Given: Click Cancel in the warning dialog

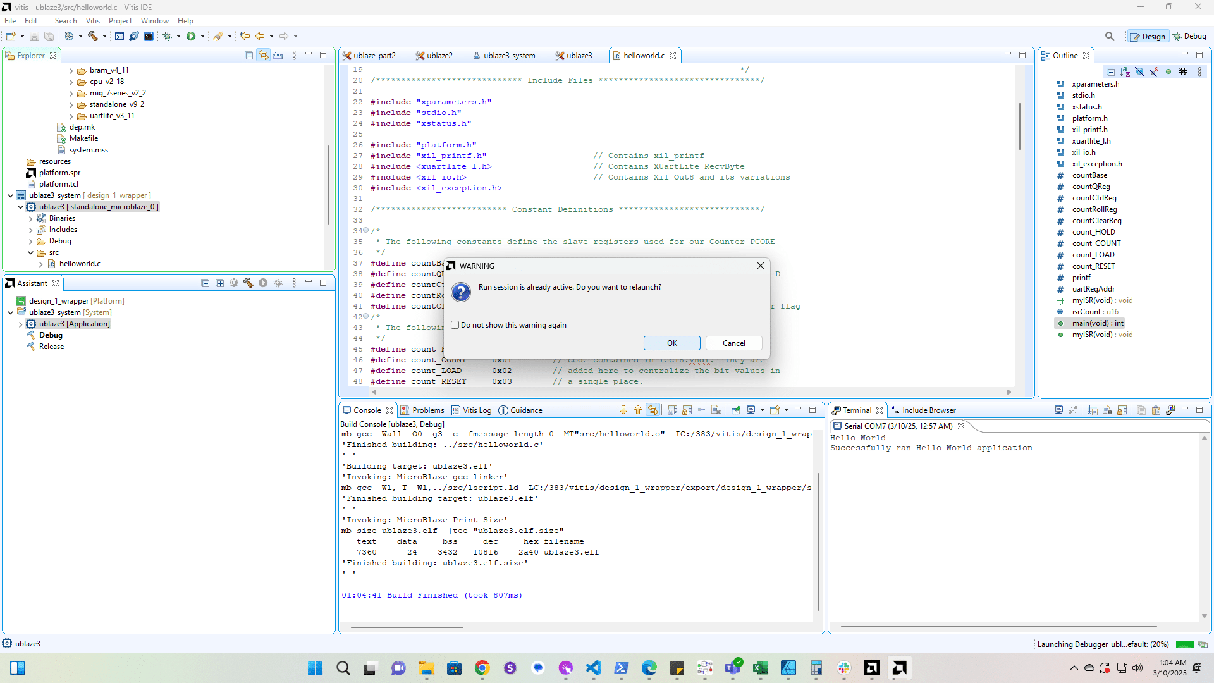Looking at the screenshot, I should (733, 343).
